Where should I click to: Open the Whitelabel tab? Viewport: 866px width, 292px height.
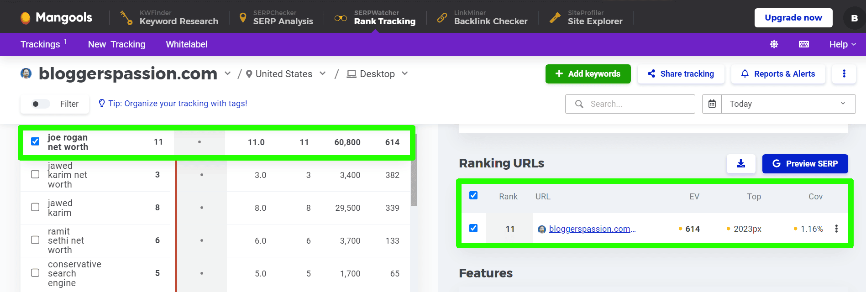point(186,44)
